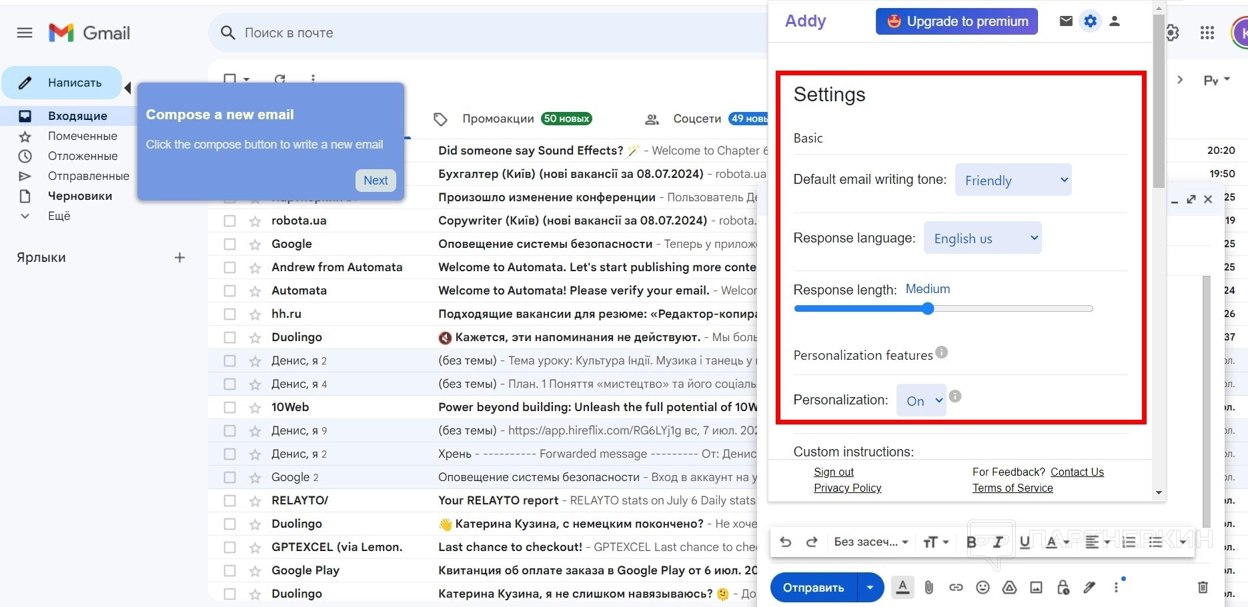
Task: Select the hh.ru email checkbox
Action: pyautogui.click(x=230, y=314)
